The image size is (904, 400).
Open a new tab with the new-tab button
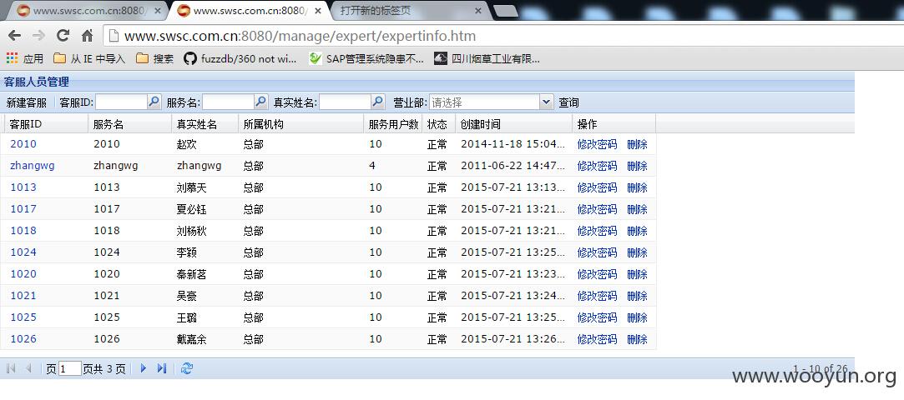pyautogui.click(x=506, y=11)
